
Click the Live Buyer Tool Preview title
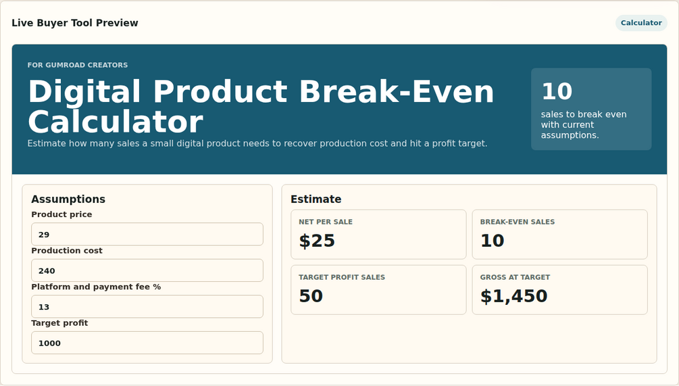[75, 23]
